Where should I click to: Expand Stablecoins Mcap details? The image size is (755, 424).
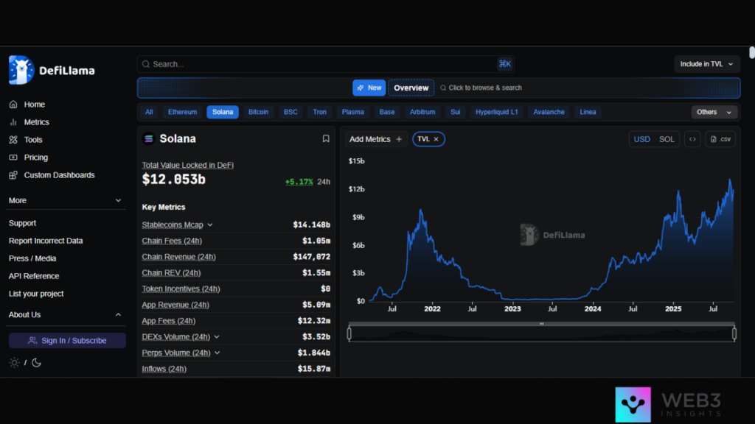point(210,225)
